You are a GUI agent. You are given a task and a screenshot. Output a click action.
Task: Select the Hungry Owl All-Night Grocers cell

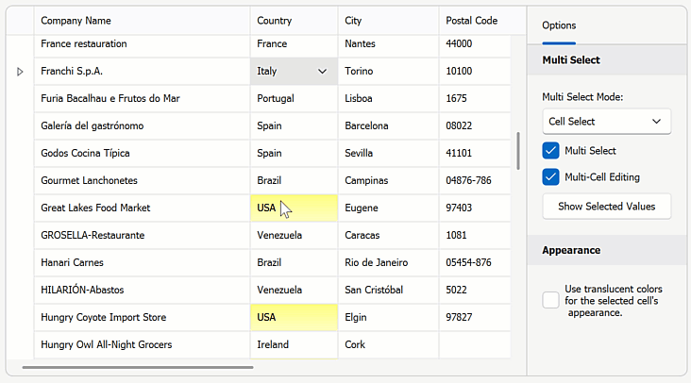point(142,344)
